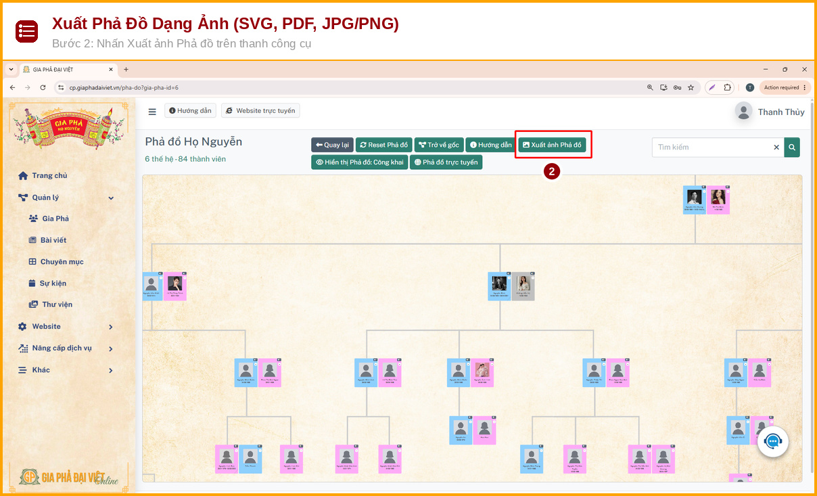This screenshot has height=496, width=817.
Task: Click the bookmark star icon
Action: (691, 87)
